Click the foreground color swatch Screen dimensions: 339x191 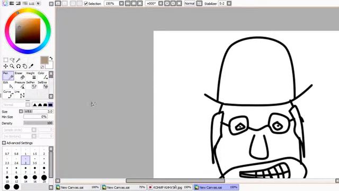[44, 60]
